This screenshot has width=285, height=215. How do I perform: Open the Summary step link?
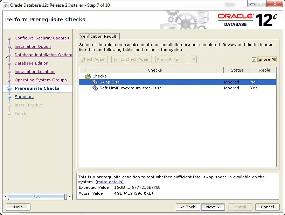25,97
